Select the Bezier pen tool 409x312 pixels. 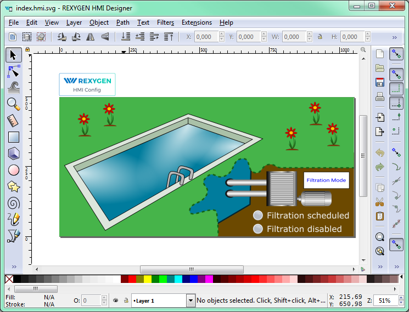click(x=14, y=236)
